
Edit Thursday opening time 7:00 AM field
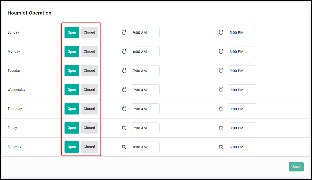point(145,109)
